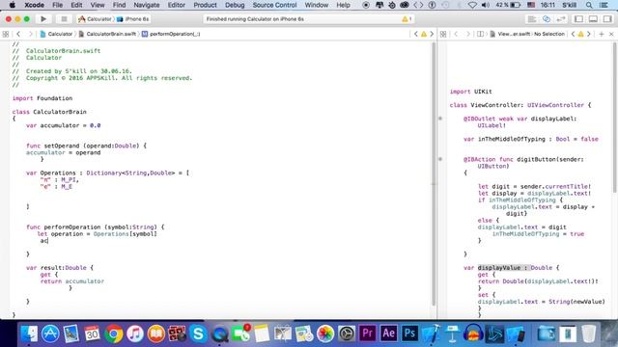Open the Navigate menu
The image size is (618, 347).
147,5
